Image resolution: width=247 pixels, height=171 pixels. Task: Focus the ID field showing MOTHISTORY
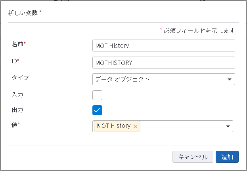point(163,63)
